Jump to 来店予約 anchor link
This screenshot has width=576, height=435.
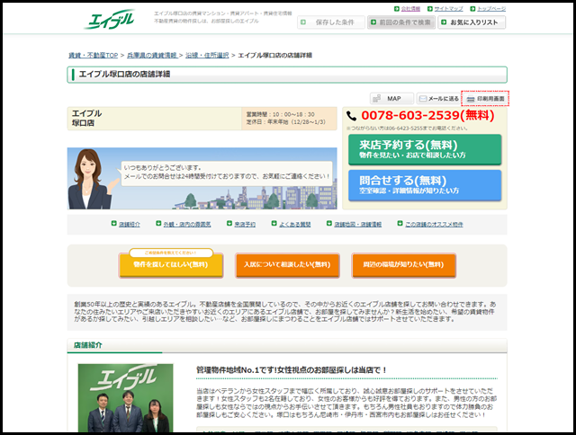245,225
